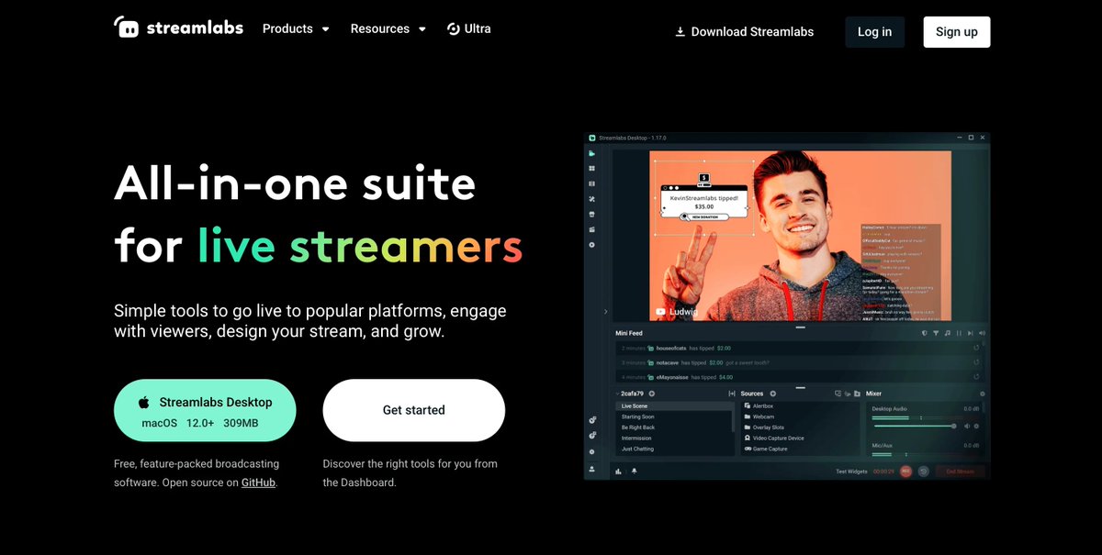Screen dimensions: 1102x555
Task: Click the Get started button
Action: pyautogui.click(x=413, y=410)
